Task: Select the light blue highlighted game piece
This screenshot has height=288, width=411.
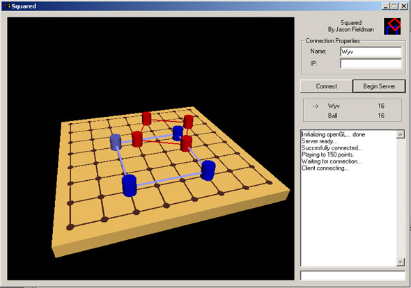Action: point(116,142)
